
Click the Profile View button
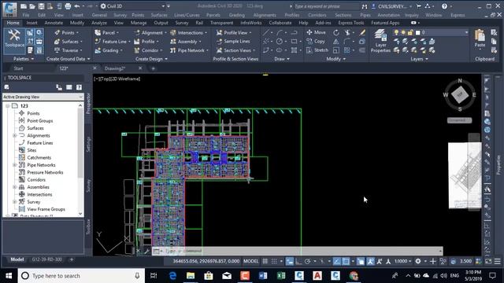click(233, 32)
